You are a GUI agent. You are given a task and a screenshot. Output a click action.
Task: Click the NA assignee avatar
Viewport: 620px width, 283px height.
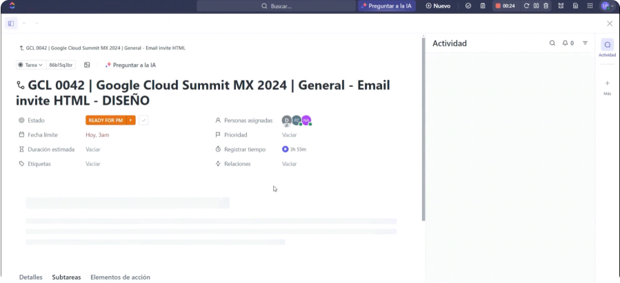(x=306, y=120)
